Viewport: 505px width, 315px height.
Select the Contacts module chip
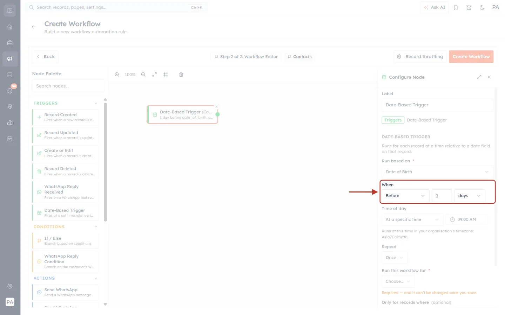click(299, 57)
